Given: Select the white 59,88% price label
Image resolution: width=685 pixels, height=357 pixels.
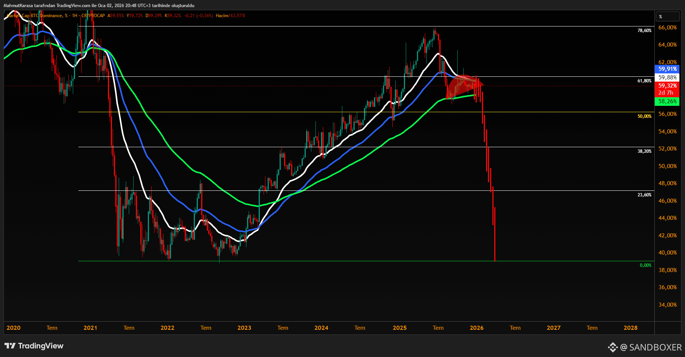Looking at the screenshot, I should [667, 78].
